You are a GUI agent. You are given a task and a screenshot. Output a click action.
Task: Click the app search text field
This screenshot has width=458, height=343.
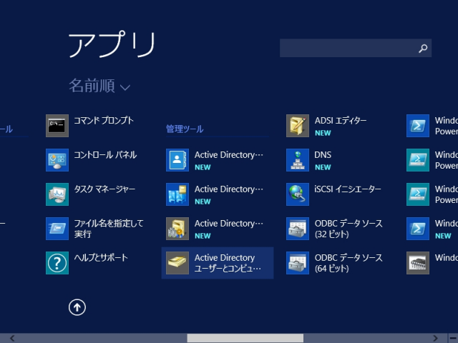[347, 49]
